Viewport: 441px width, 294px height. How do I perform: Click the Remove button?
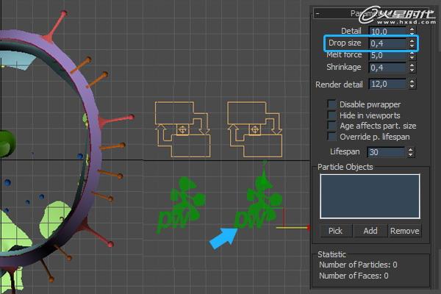404,231
